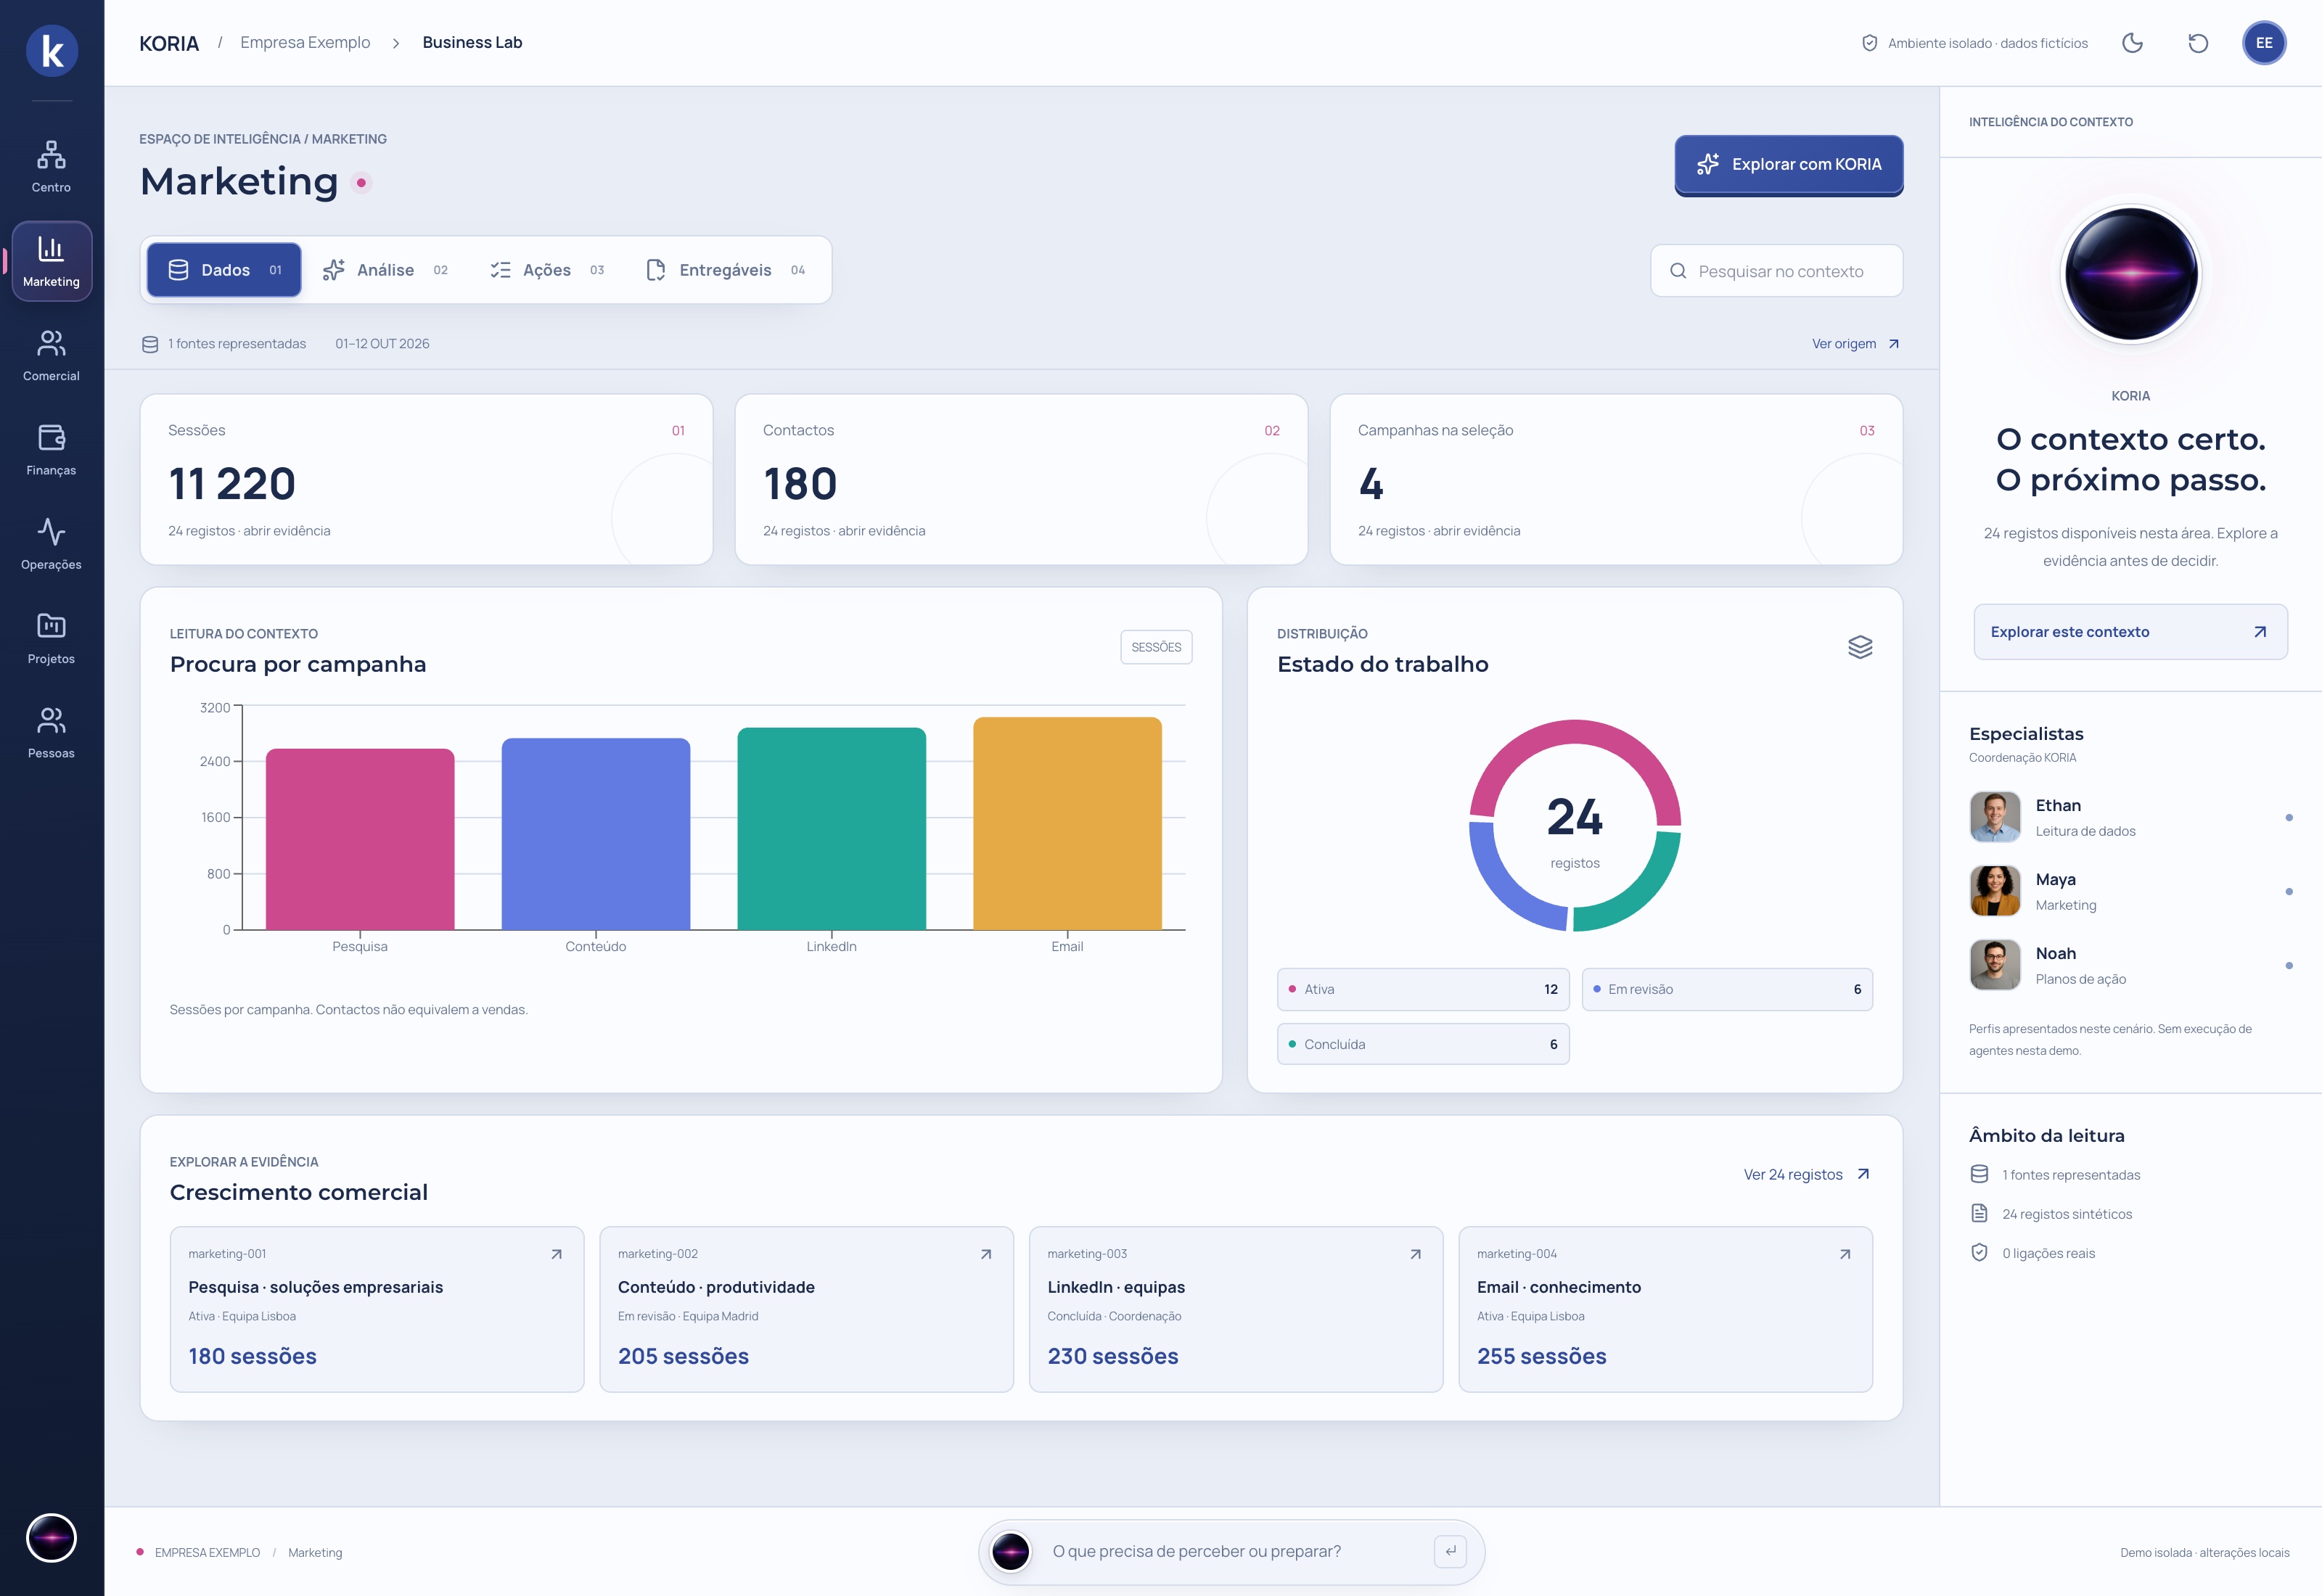Viewport: 2322px width, 1596px height.
Task: Click the pink Pesquisa bar in chart
Action: tap(360, 839)
